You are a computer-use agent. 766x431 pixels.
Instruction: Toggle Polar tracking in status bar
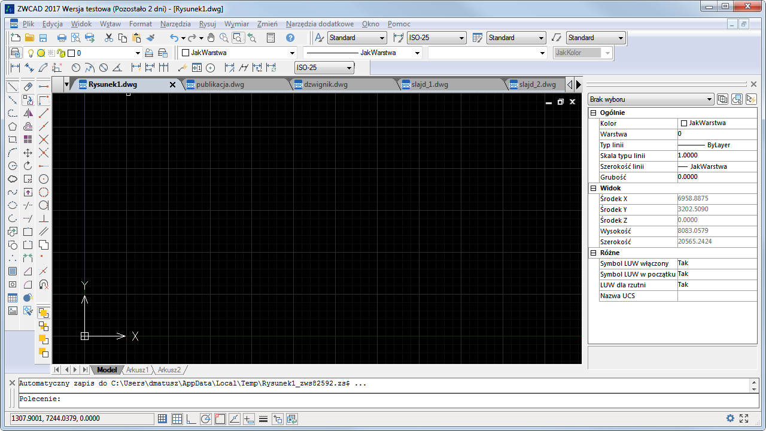click(x=205, y=418)
